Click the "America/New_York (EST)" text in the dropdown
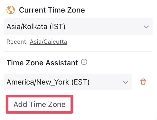This screenshot has width=157, height=120. point(48,82)
